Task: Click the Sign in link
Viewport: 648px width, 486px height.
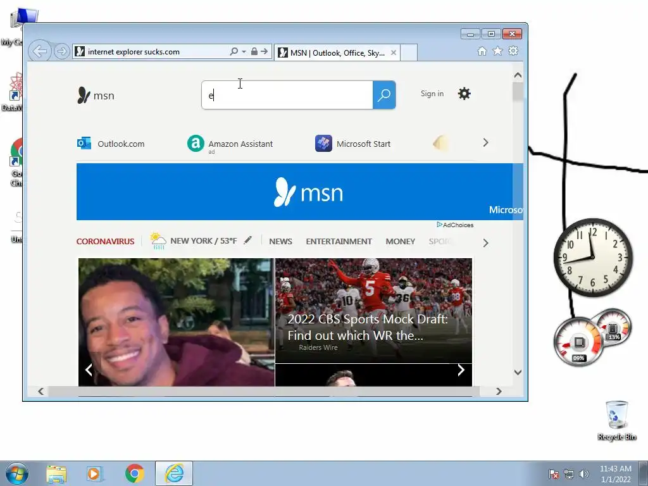Action: [x=432, y=94]
